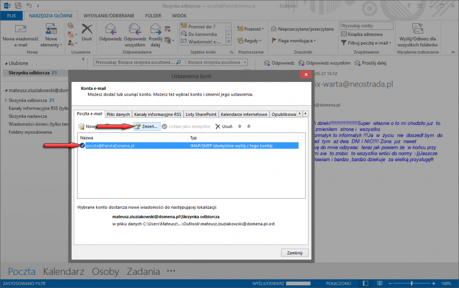Click Odpowiedz wszystkim icon in ribbon
This screenshot has height=288, width=459.
(x=135, y=35)
